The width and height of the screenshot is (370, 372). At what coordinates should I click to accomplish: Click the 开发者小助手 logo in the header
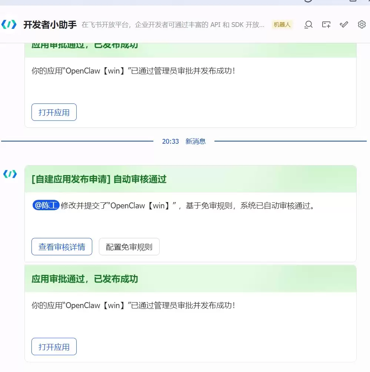pos(9,24)
